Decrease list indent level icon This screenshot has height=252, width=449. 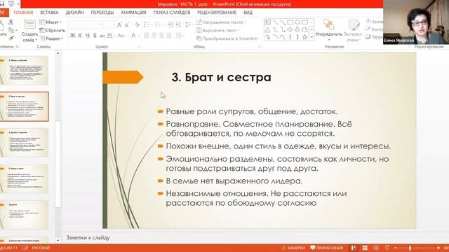coord(170,25)
